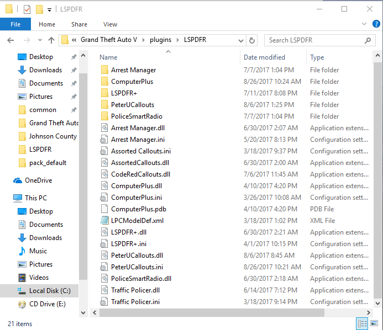Click the Back navigation arrow

[x=11, y=40]
